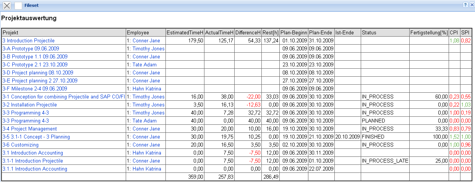The image size is (475, 182).
Task: Open the 3-5 3.1-1 Concept - 3 Planning link
Action: tap(36, 137)
